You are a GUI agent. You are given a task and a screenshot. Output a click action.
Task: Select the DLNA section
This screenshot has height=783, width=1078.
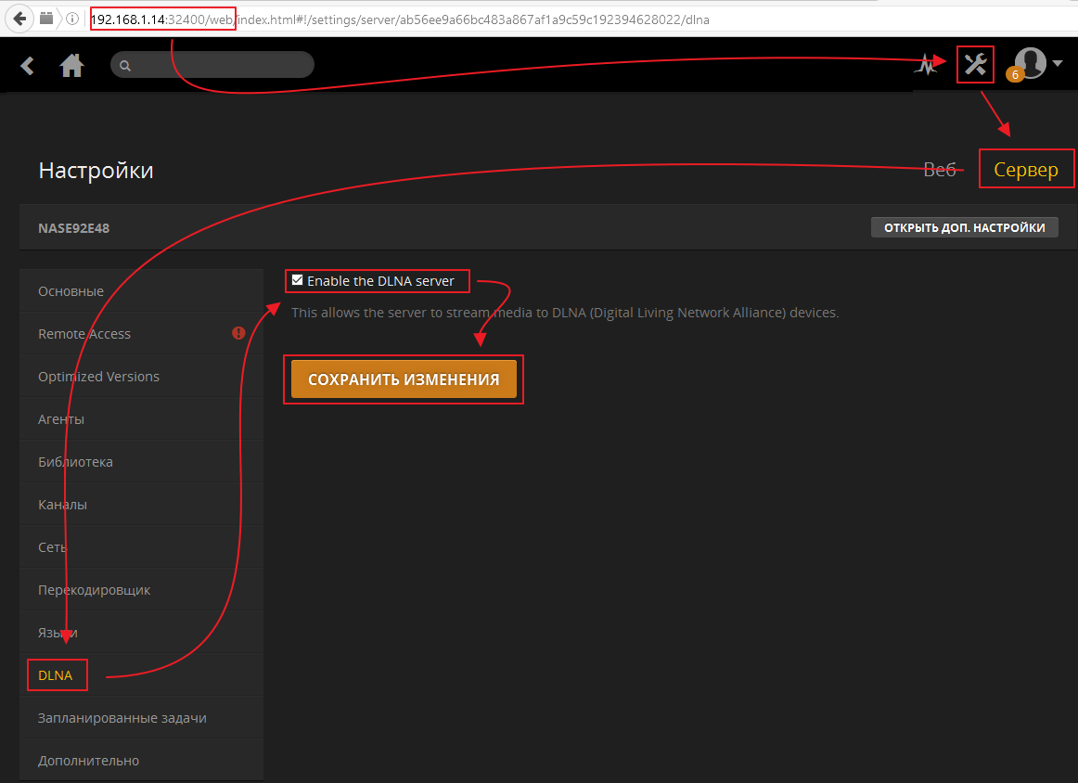(141, 675)
